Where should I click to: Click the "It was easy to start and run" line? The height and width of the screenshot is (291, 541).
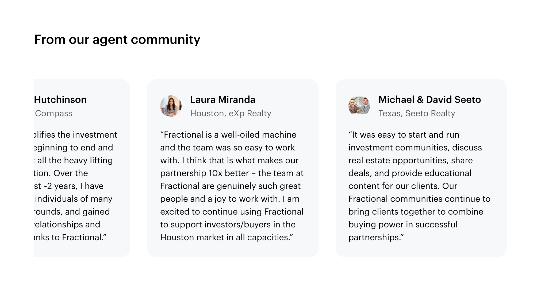[404, 135]
